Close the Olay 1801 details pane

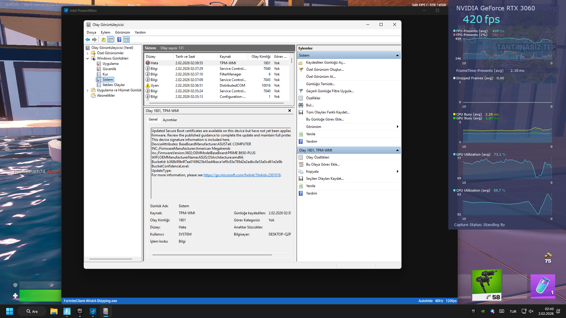coord(290,111)
